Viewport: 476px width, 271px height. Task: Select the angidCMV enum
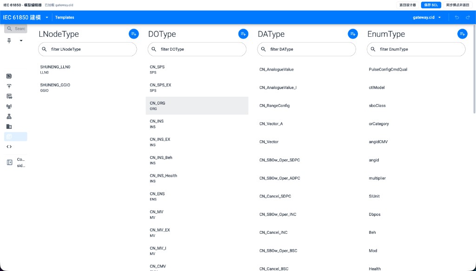[x=416, y=142]
